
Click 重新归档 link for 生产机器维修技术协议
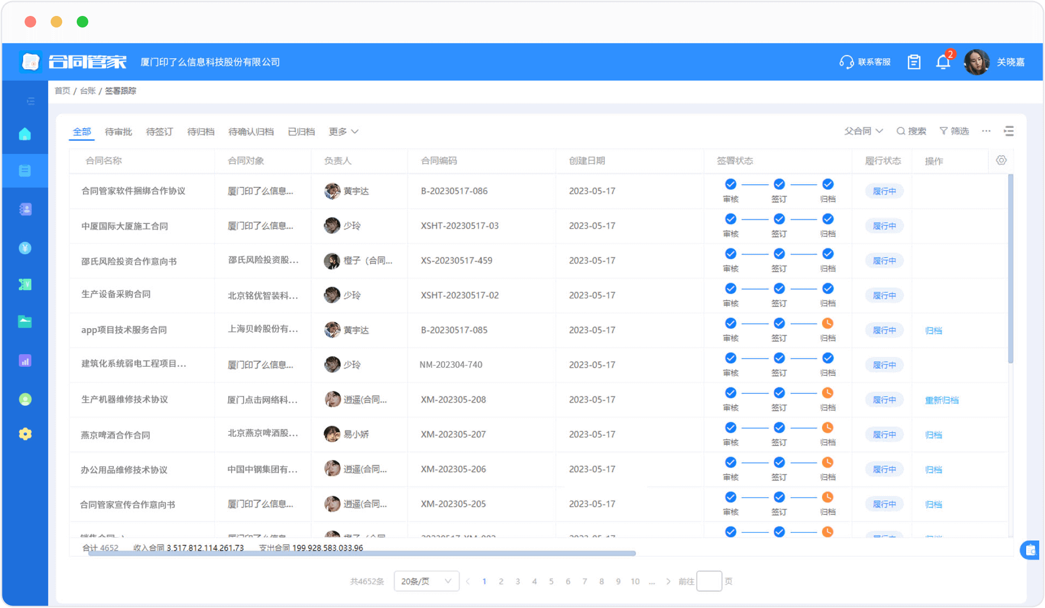(x=942, y=400)
